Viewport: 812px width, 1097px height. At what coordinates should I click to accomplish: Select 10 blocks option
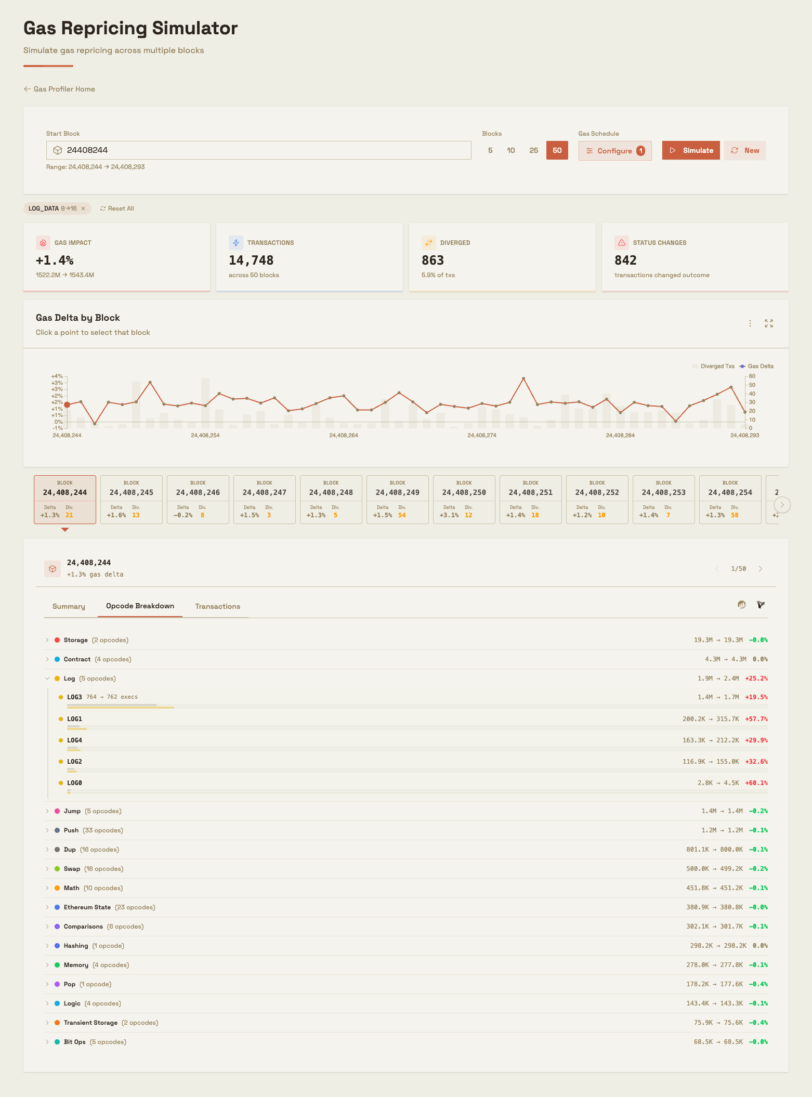point(511,150)
